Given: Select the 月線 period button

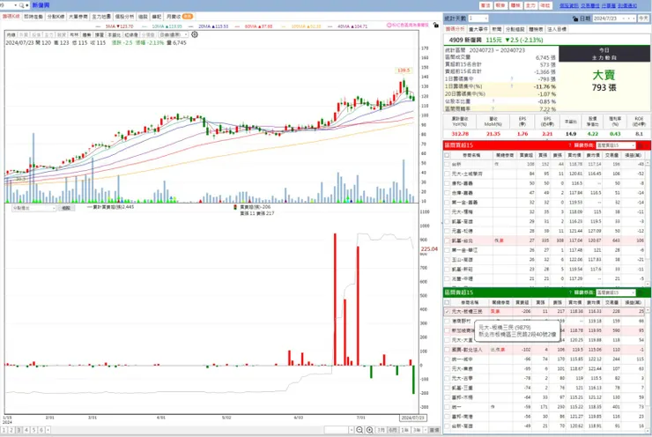Looking at the screenshot, I should pos(11,35).
